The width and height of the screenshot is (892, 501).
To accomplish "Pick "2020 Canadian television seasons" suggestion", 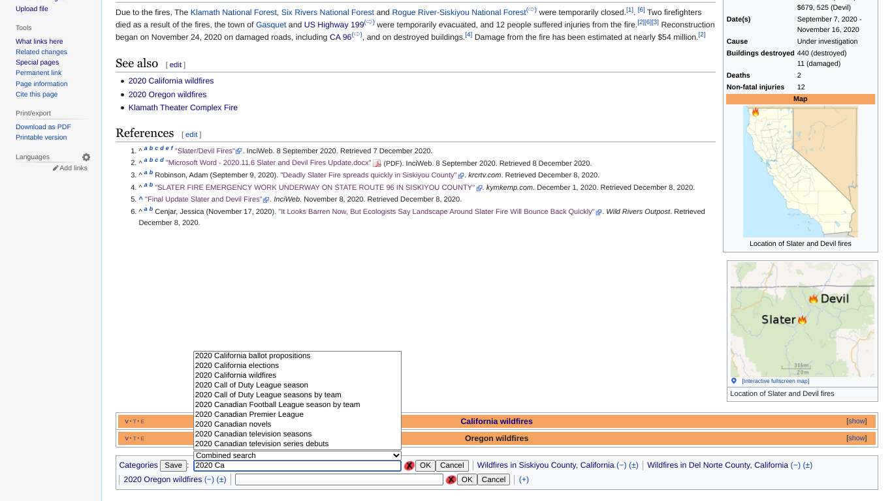I will pos(297,434).
